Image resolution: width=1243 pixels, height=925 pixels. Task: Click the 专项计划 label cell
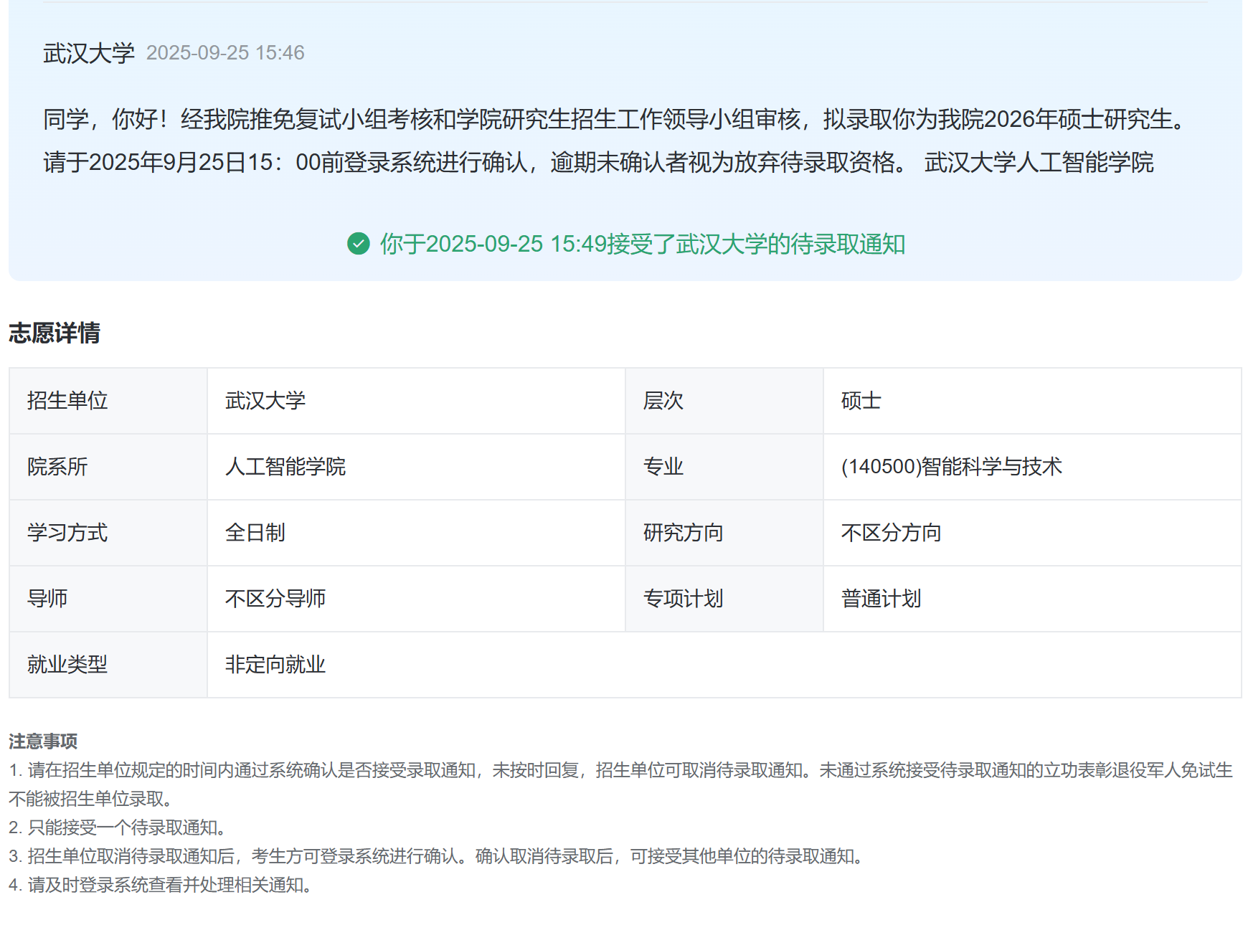click(x=724, y=599)
